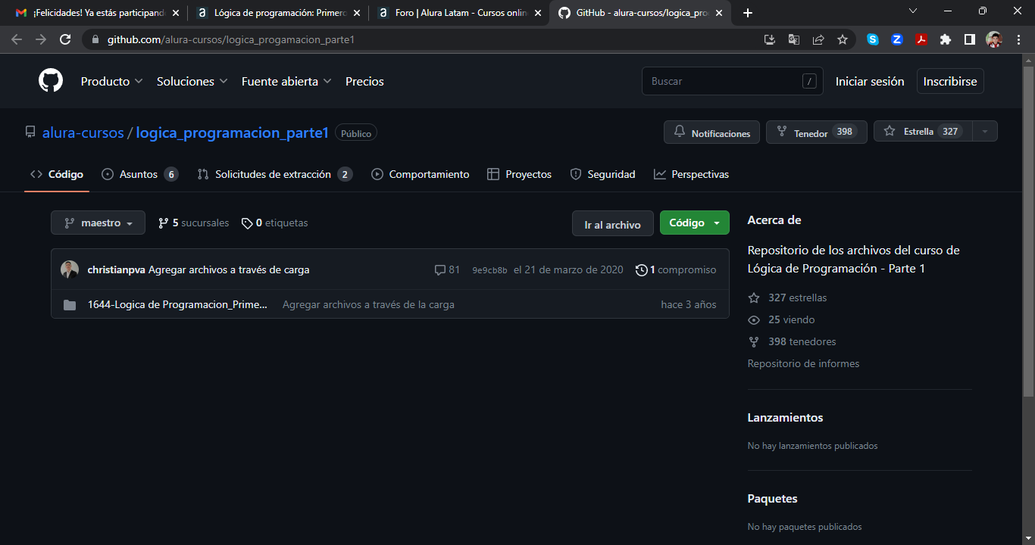Open the Adobe Acrobat extension icon
The image size is (1035, 545).
point(921,39)
